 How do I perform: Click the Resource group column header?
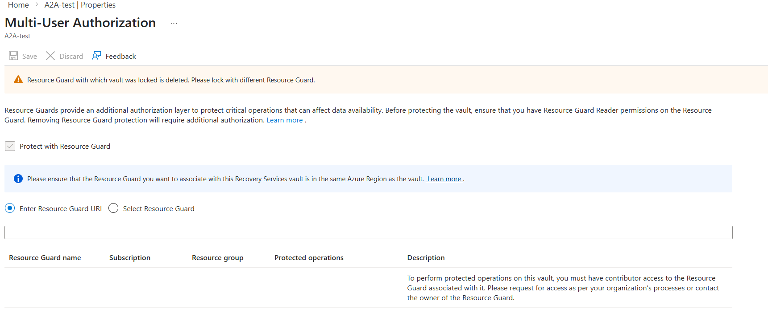(218, 258)
